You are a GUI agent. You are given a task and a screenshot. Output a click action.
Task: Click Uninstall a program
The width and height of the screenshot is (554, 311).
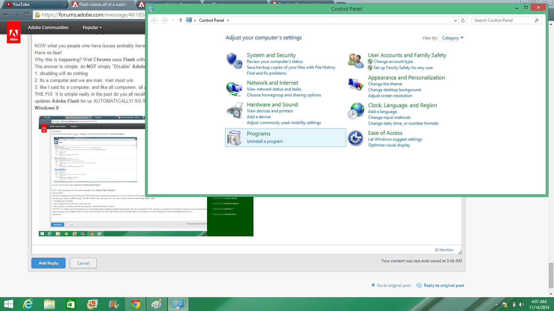click(265, 141)
